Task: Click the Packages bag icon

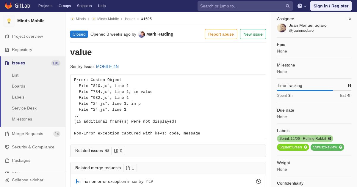Action: pyautogui.click(x=7, y=160)
